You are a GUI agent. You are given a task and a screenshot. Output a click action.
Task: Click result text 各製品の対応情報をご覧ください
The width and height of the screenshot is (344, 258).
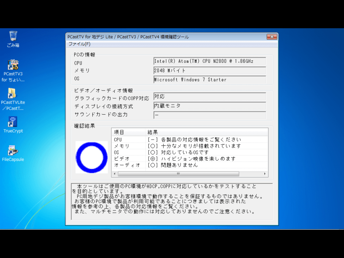(201, 140)
